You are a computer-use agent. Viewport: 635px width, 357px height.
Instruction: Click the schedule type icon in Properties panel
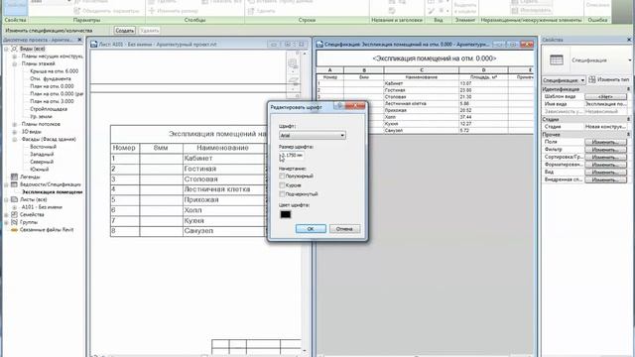click(x=557, y=59)
